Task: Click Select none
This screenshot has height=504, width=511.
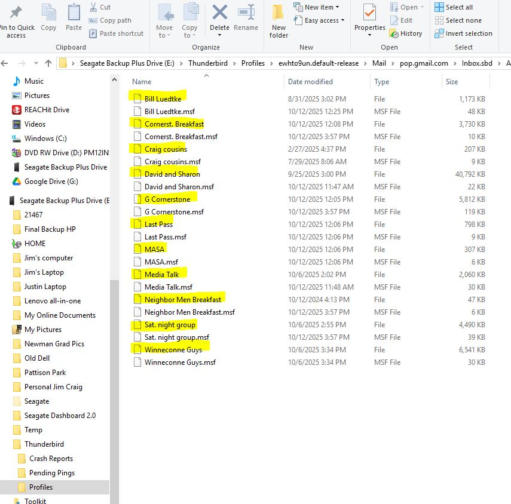Action: 458,20
